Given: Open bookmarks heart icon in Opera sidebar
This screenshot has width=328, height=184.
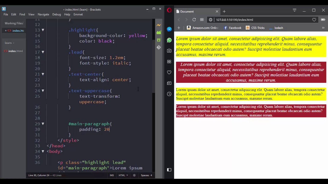Looking at the screenshot, I should [x=169, y=72].
